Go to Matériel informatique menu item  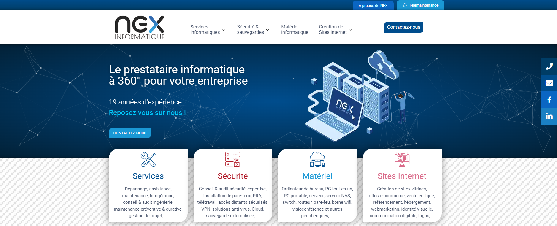click(x=295, y=29)
